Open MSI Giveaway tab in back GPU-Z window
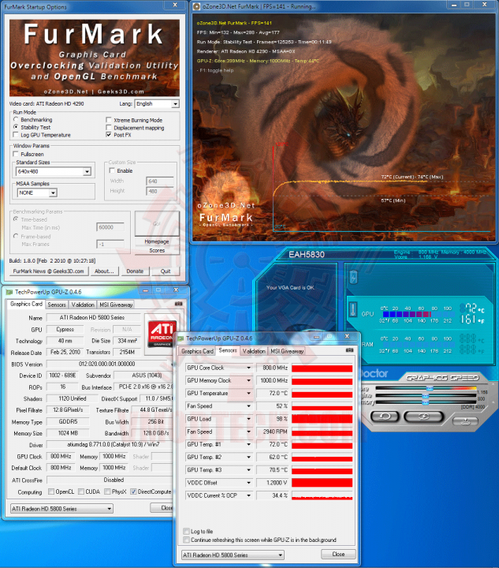 pyautogui.click(x=116, y=305)
